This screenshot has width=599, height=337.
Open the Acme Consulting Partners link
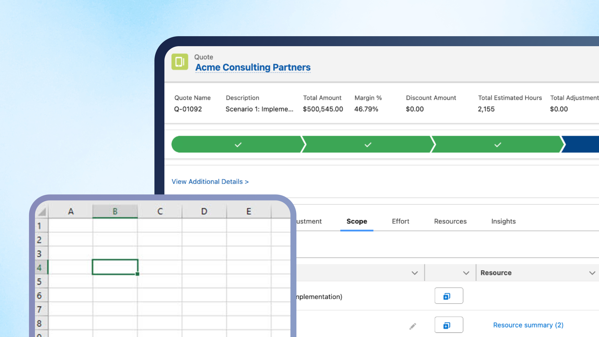tap(253, 67)
